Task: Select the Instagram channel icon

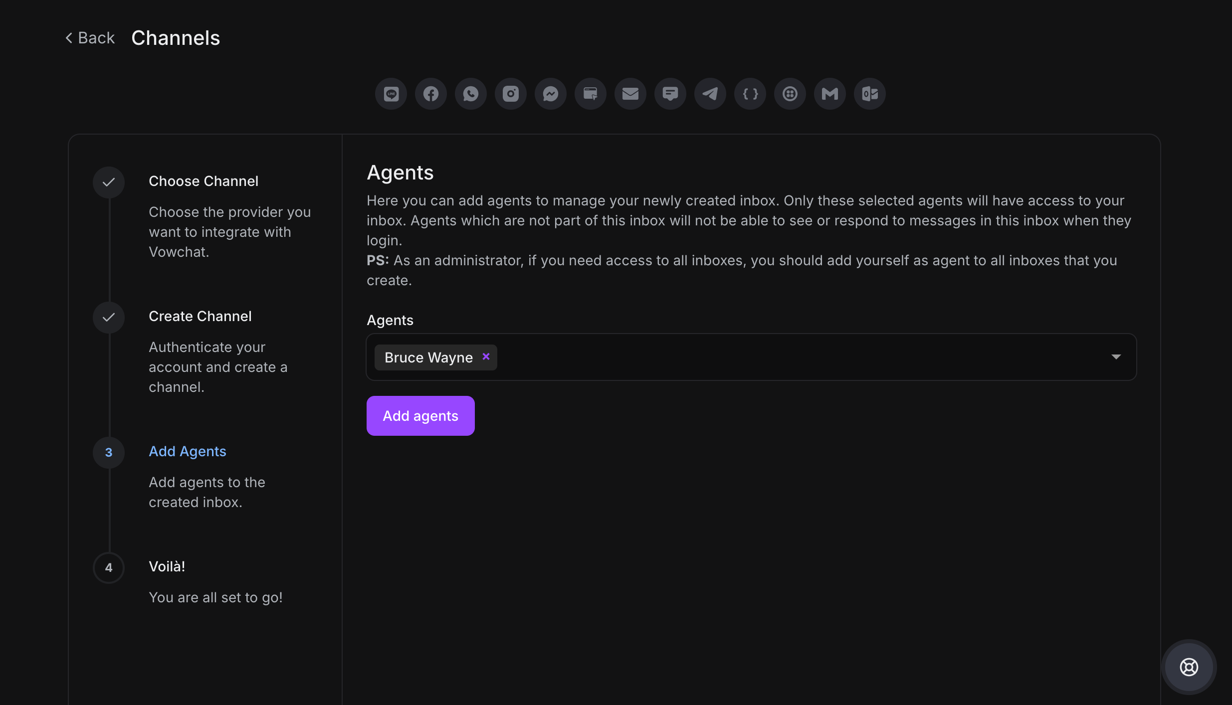Action: coord(511,94)
